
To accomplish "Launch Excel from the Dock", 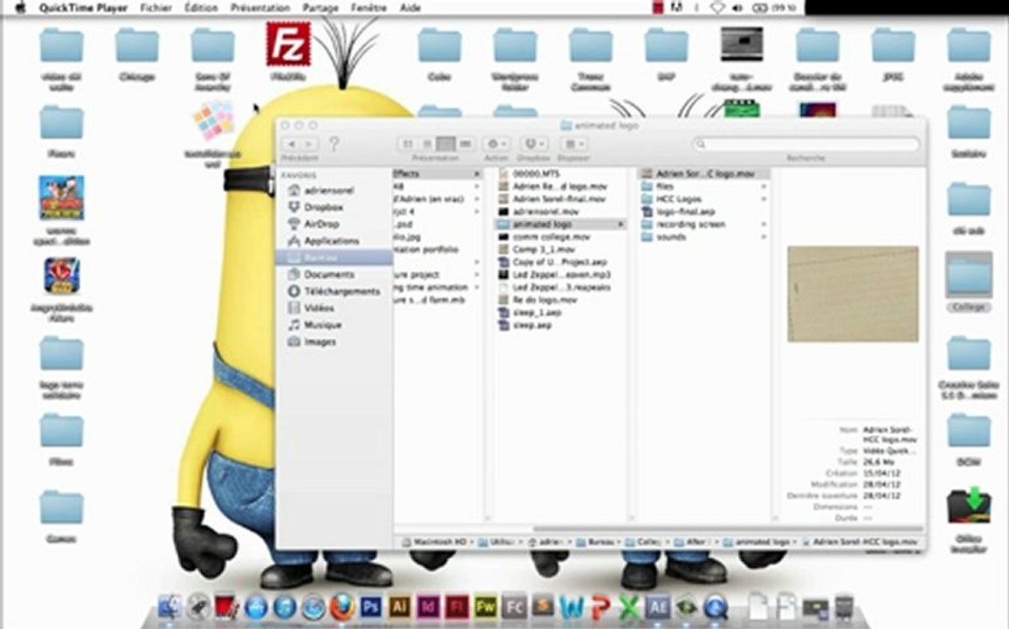I will pos(629,606).
